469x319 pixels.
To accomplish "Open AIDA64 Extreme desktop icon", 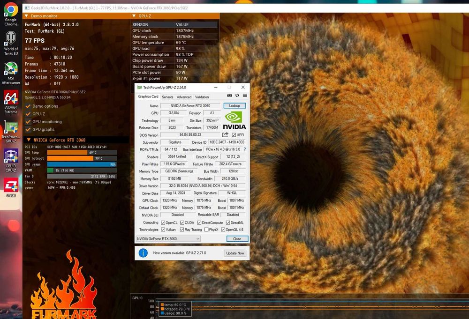I will (11, 102).
